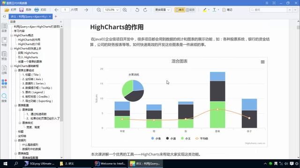Find next match with down arrow
This screenshot has height=168, width=300.
click(295, 10)
